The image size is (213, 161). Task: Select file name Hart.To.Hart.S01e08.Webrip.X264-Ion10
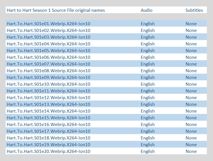48,71
